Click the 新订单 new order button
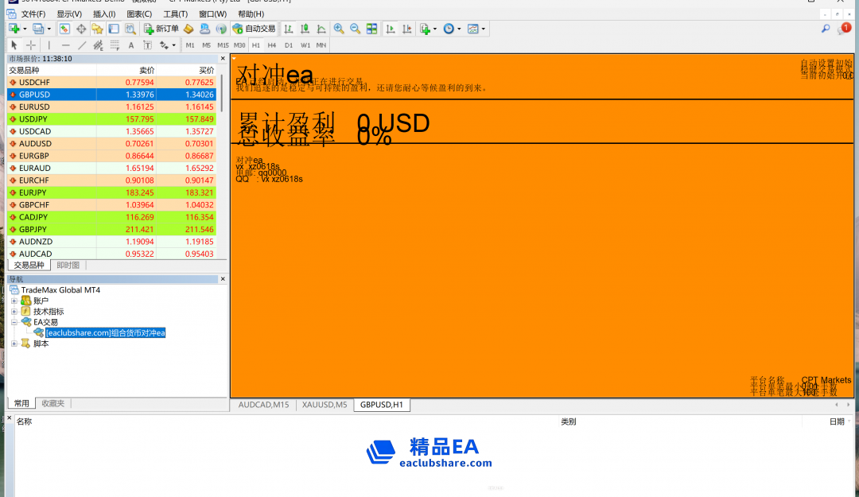Image resolution: width=859 pixels, height=497 pixels. (161, 29)
